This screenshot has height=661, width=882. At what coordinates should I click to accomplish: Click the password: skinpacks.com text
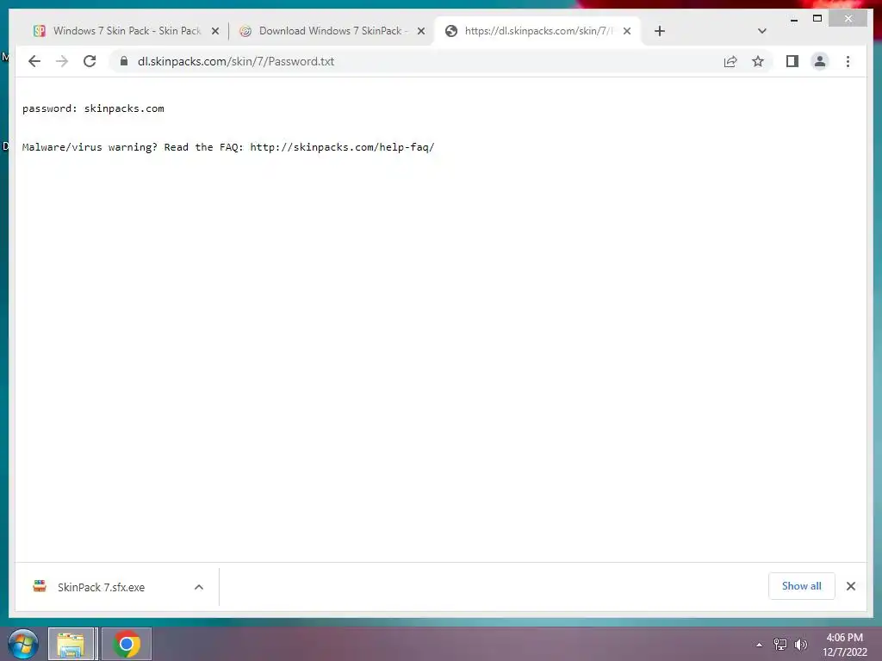tap(93, 108)
